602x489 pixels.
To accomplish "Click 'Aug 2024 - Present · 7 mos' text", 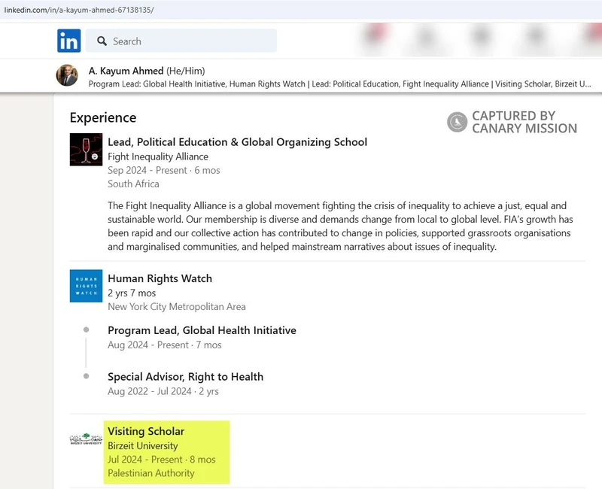I will point(165,345).
